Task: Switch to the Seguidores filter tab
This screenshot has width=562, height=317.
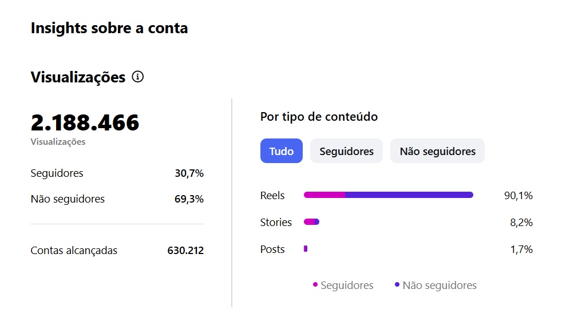Action: (346, 151)
